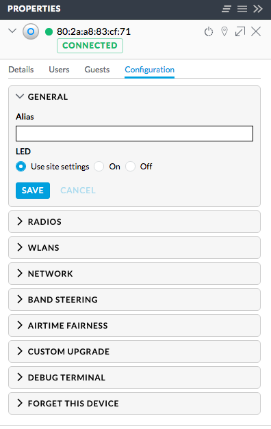The height and width of the screenshot is (429, 271).
Task: Click the staggered-lines layout icon in header
Action: [x=227, y=9]
